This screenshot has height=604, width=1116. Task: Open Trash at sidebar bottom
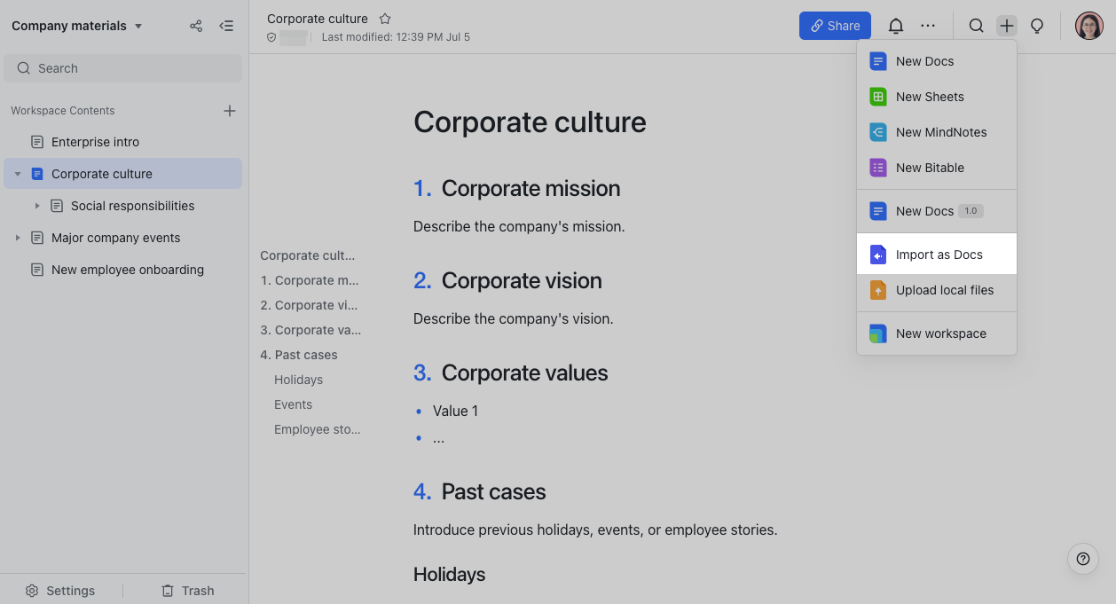click(187, 591)
